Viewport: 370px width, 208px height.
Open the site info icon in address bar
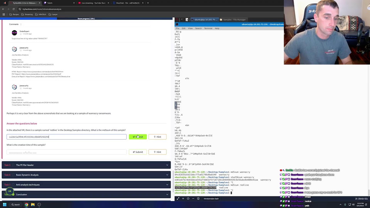(x=19, y=9)
